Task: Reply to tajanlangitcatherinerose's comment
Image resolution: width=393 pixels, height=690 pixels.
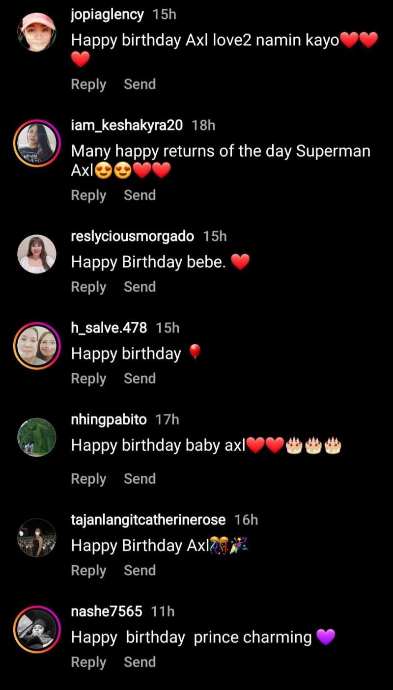Action: pyautogui.click(x=88, y=570)
